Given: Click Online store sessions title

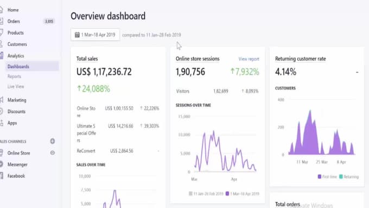Looking at the screenshot, I should click(198, 59).
